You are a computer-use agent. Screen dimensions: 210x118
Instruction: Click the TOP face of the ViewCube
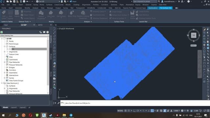coord(194,35)
